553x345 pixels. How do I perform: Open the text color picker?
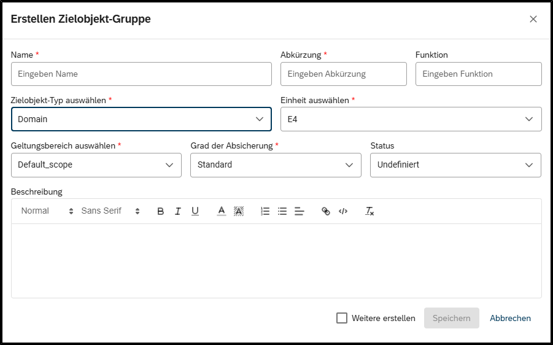pos(222,211)
